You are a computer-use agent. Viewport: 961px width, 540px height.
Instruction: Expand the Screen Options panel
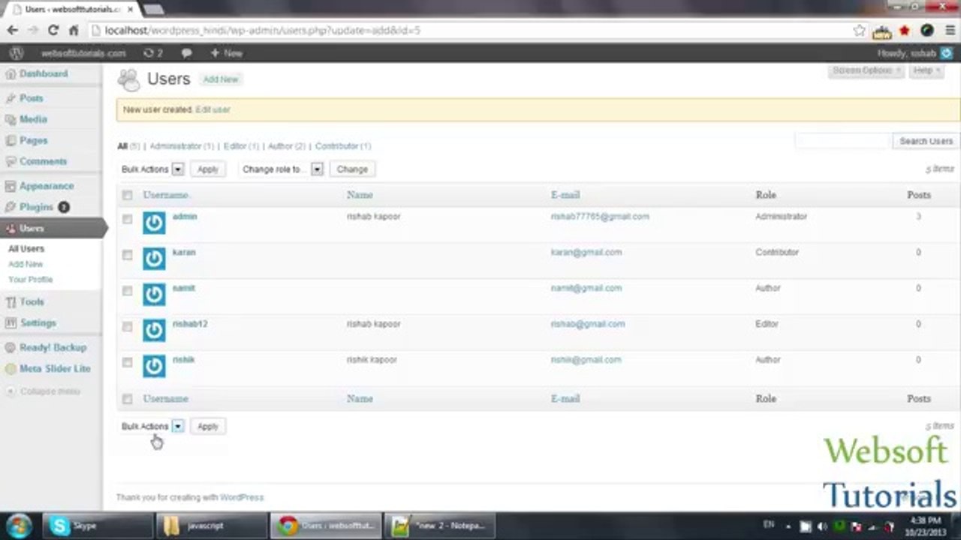click(x=866, y=70)
